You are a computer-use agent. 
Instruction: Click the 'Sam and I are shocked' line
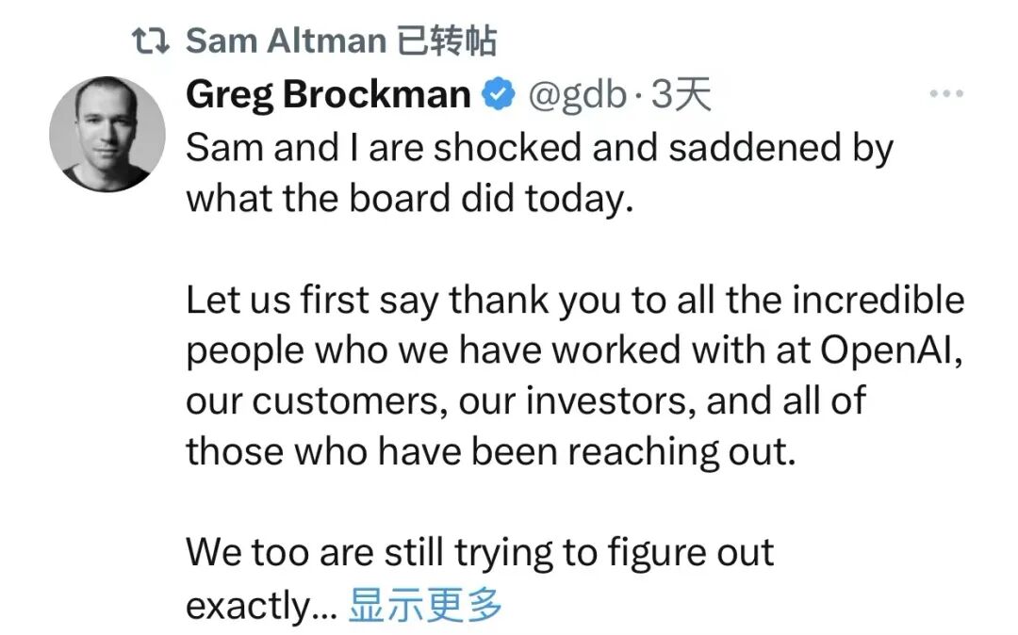point(539,149)
